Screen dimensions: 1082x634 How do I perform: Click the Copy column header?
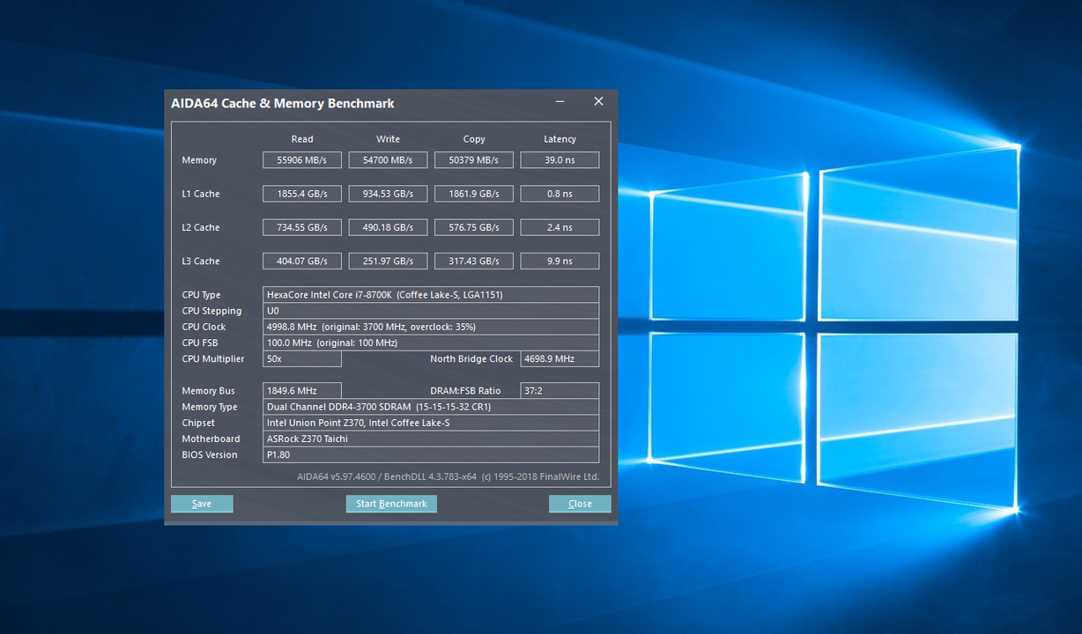474,139
